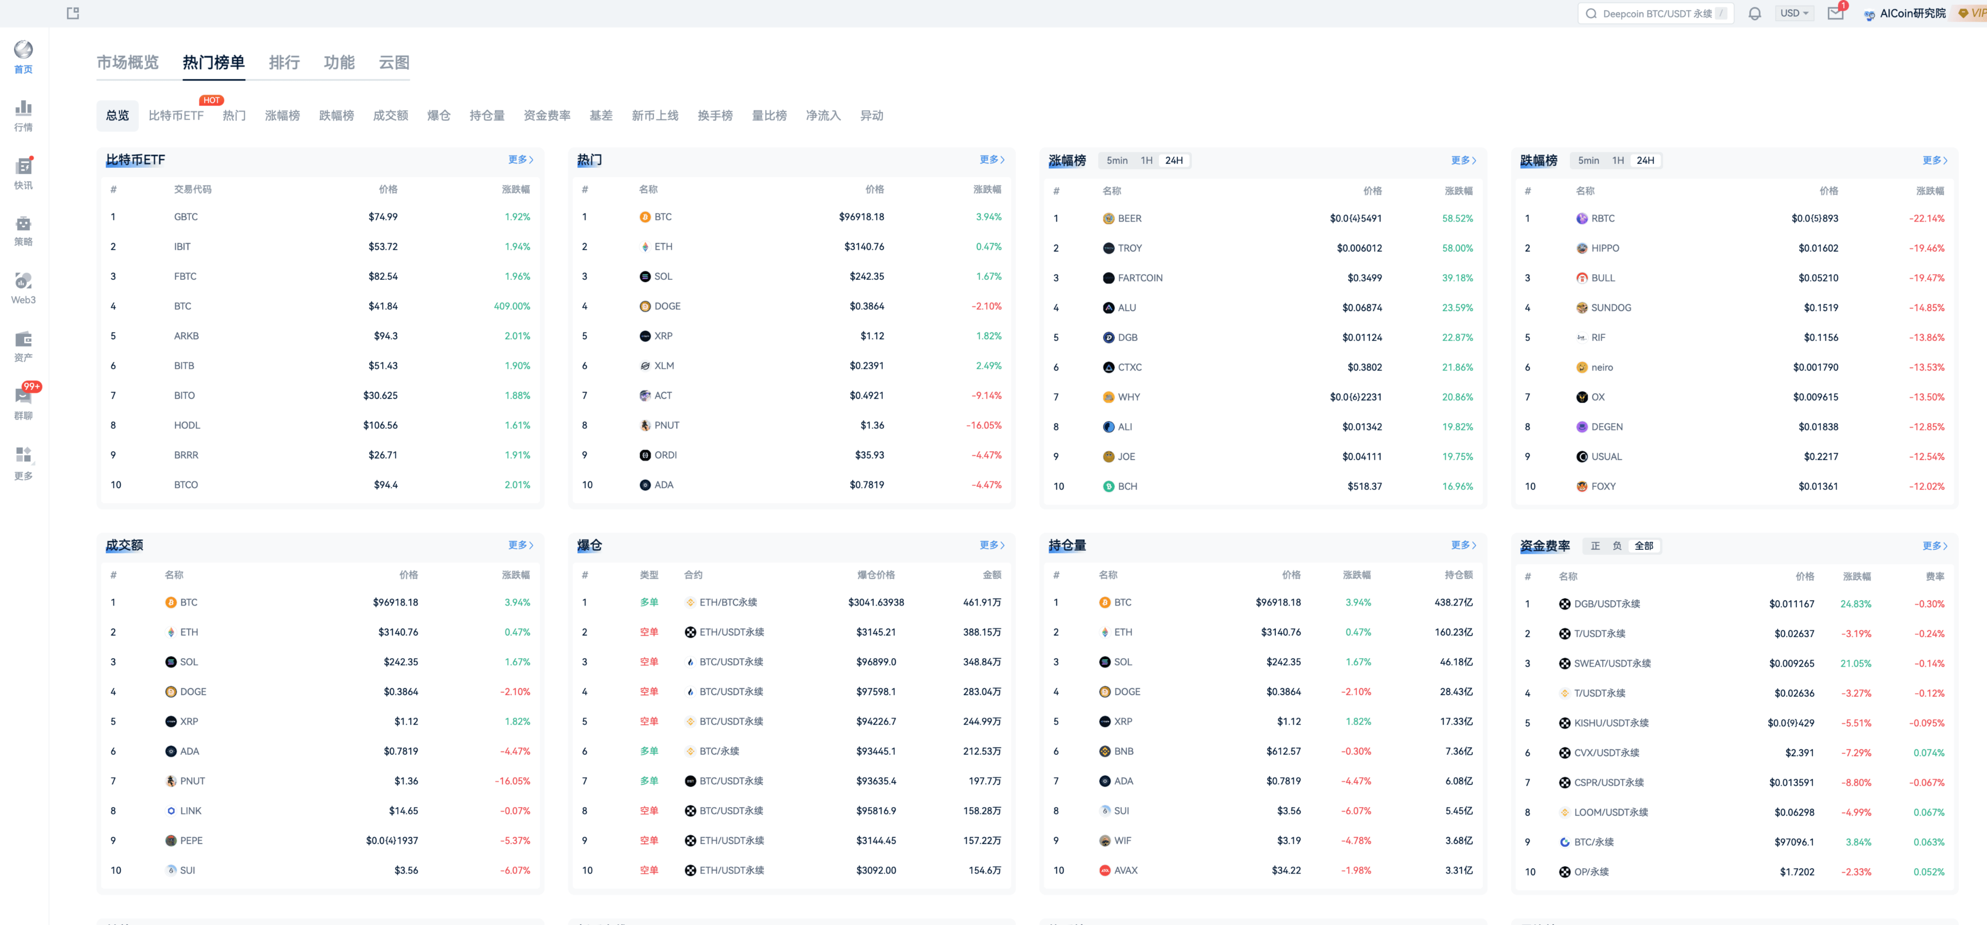
Task: Switch to the 排行 tab
Action: (284, 63)
